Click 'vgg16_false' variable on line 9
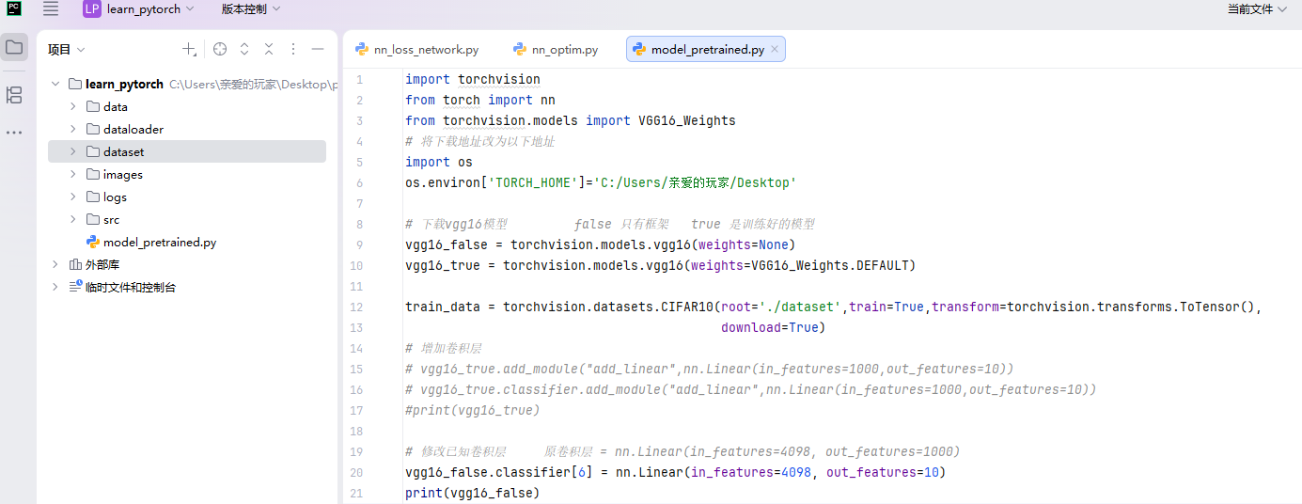The image size is (1302, 504). [447, 244]
